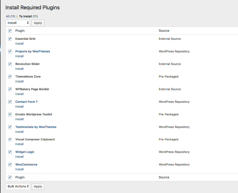Uncheck the WPBakery Page Builder checkbox
The height and width of the screenshot is (193, 238).
10,89
